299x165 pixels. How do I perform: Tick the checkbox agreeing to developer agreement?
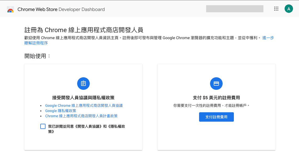pyautogui.click(x=43, y=126)
